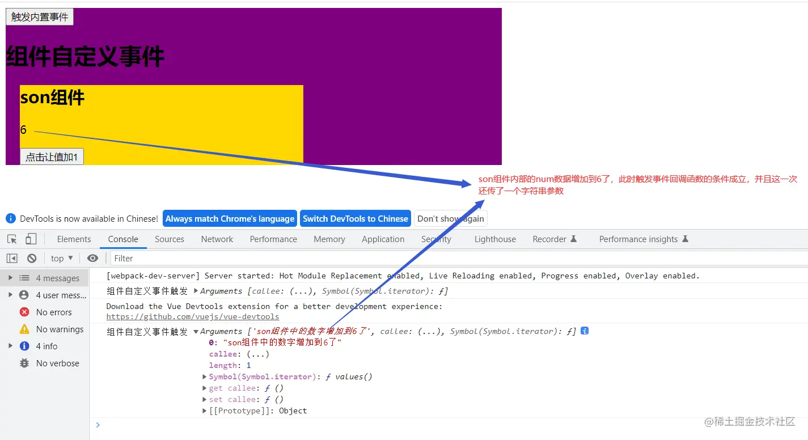
Task: Open the Elements tab
Action: point(74,239)
